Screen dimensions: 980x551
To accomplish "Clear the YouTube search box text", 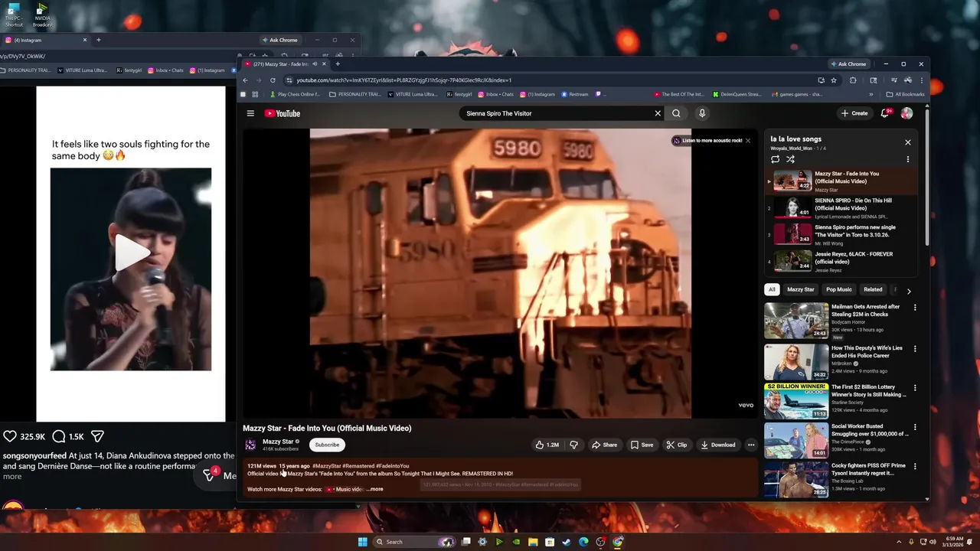I will [657, 113].
